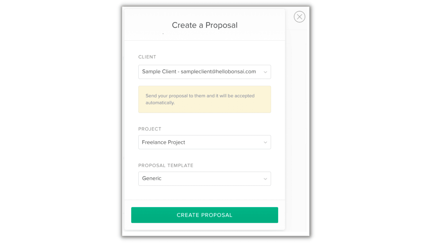The height and width of the screenshot is (243, 432).
Task: Click the word 'automatically.' in the notice
Action: pyautogui.click(x=160, y=103)
